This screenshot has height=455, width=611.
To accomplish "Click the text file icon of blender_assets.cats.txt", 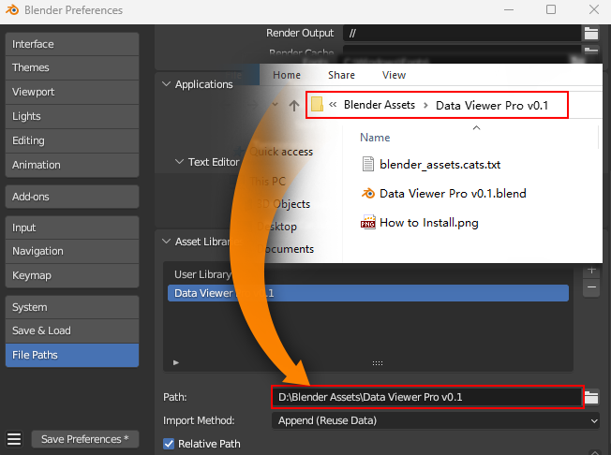I will coord(368,164).
